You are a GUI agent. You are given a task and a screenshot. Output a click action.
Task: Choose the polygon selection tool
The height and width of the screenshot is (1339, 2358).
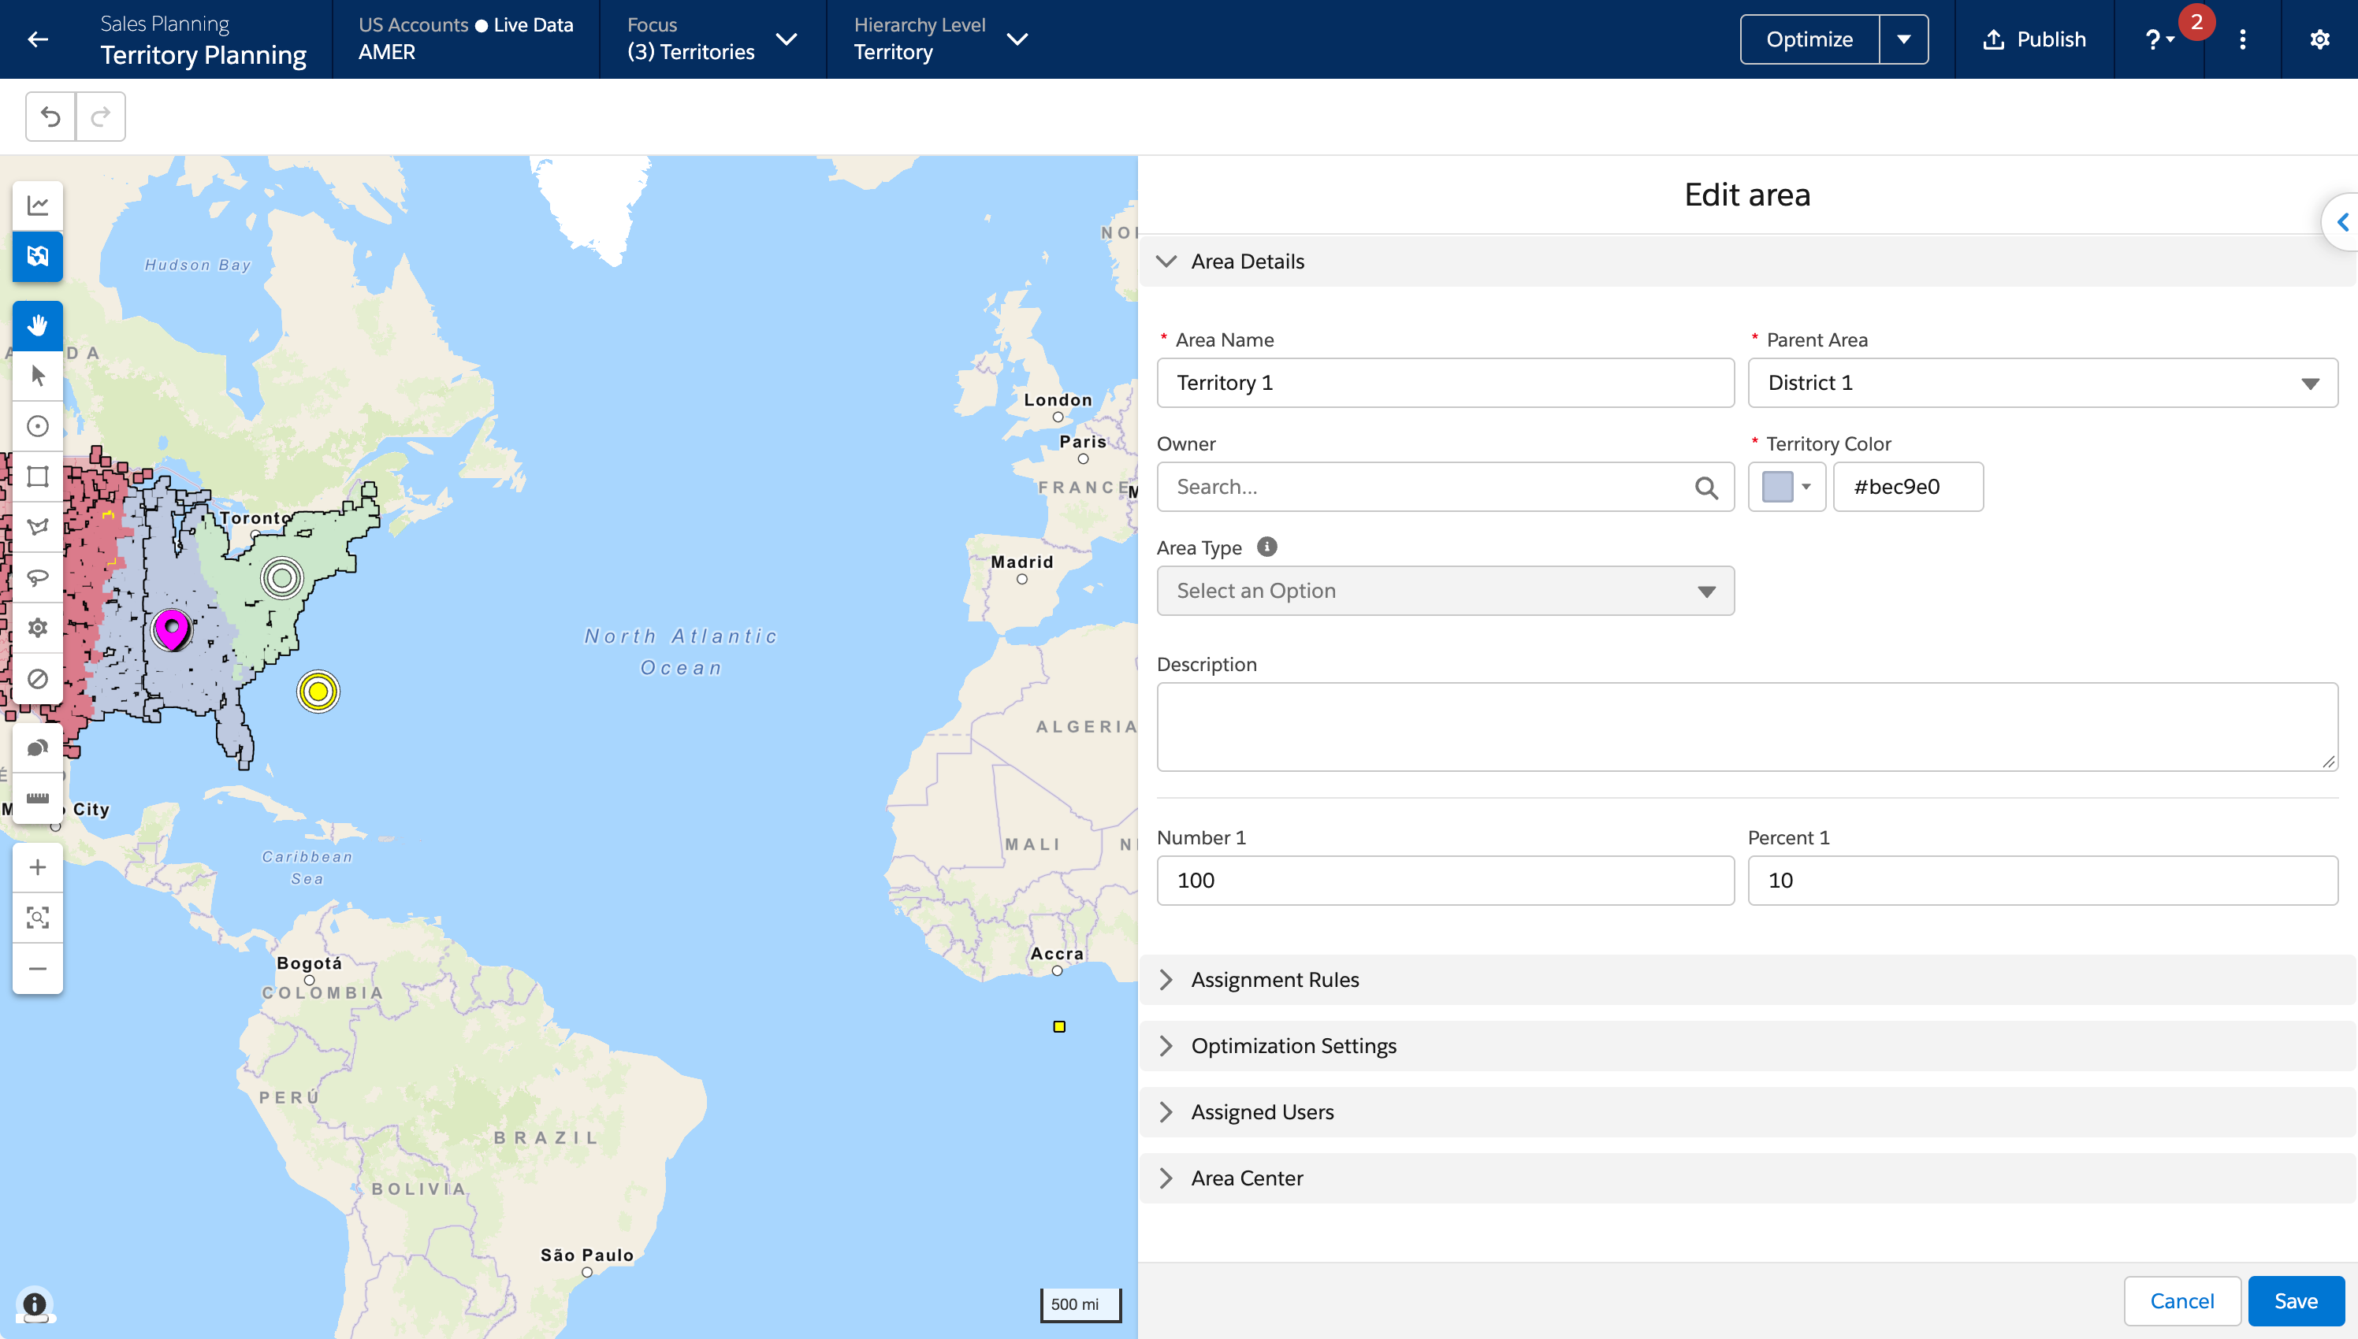tap(38, 527)
